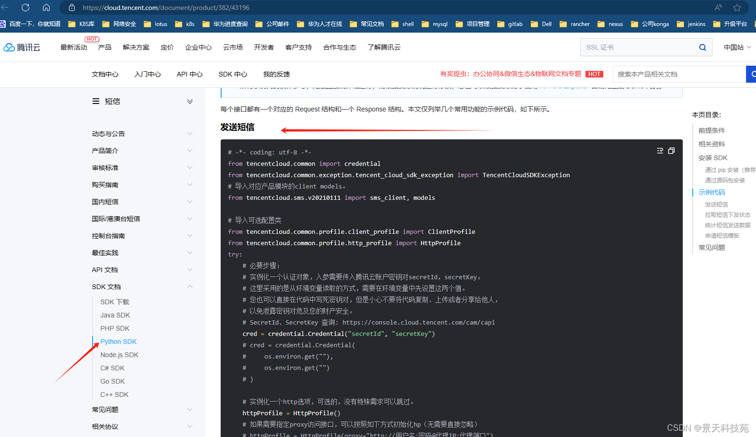Click the lock icon in the address bar
Image resolution: width=756 pixels, height=437 pixels.
pyautogui.click(x=71, y=8)
